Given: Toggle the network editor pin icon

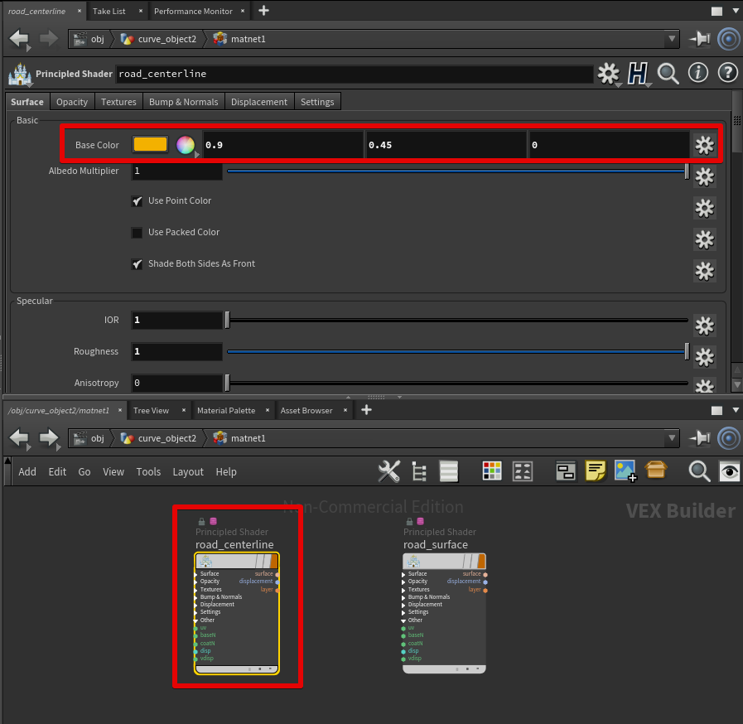Looking at the screenshot, I should click(x=700, y=438).
